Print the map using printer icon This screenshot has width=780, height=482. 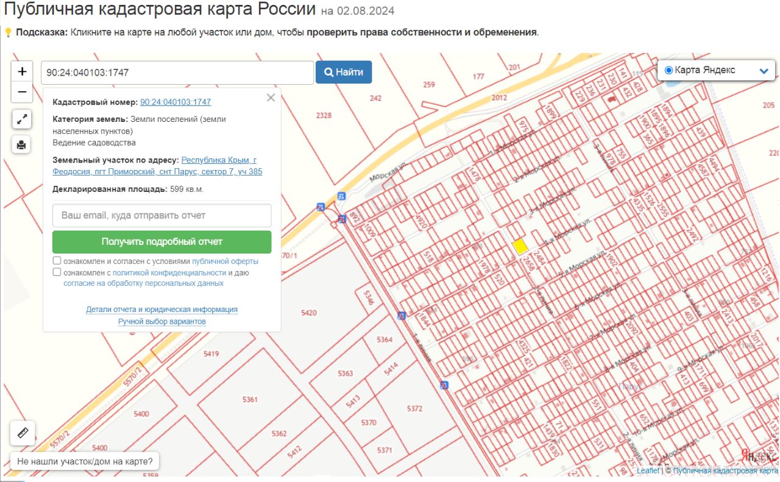(22, 144)
